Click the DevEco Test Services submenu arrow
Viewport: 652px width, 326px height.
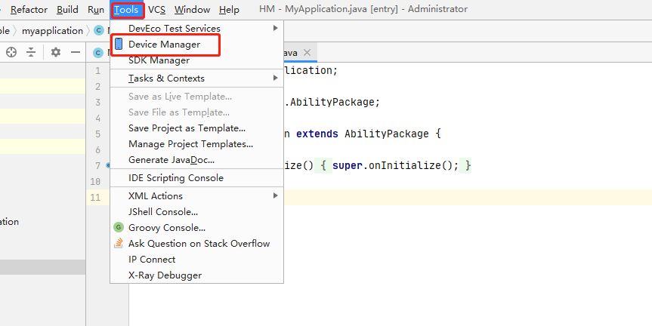pos(275,28)
